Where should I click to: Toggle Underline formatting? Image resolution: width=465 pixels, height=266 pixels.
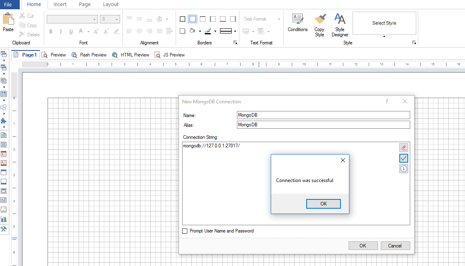(x=71, y=31)
